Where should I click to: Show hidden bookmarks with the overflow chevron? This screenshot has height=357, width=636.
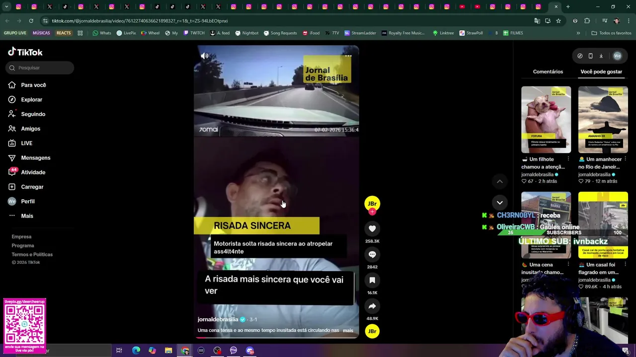point(578,33)
